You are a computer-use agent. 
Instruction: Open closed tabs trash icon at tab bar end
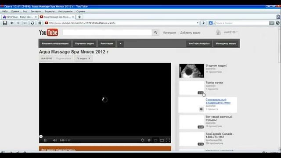278,17
